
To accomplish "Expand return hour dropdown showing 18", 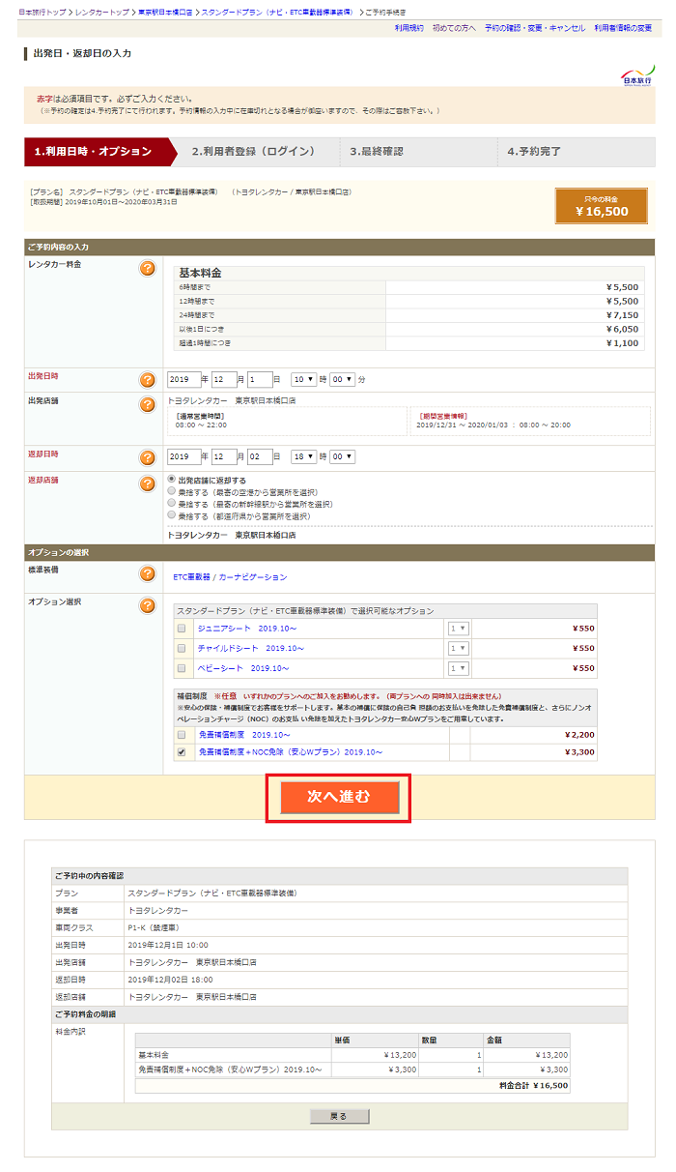I will click(303, 457).
